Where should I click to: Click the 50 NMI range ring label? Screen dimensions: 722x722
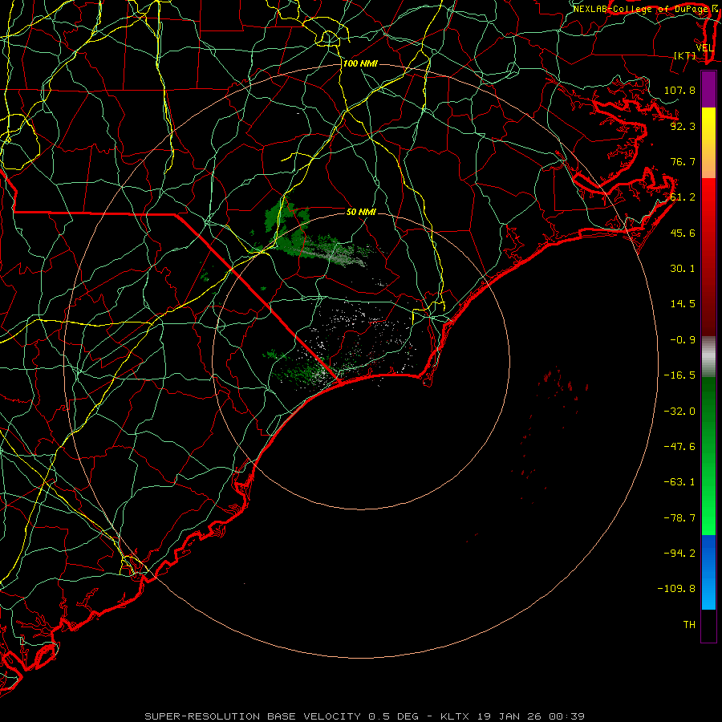click(x=362, y=212)
